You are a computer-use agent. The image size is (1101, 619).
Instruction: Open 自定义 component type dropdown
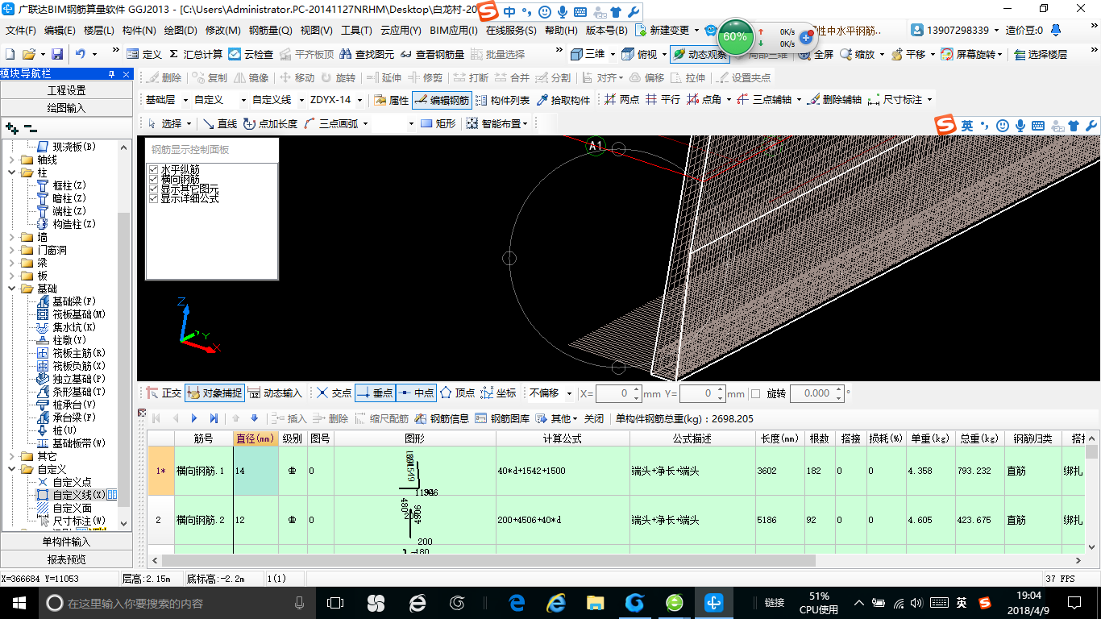[x=220, y=100]
